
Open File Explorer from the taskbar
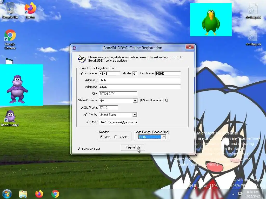coord(23,194)
